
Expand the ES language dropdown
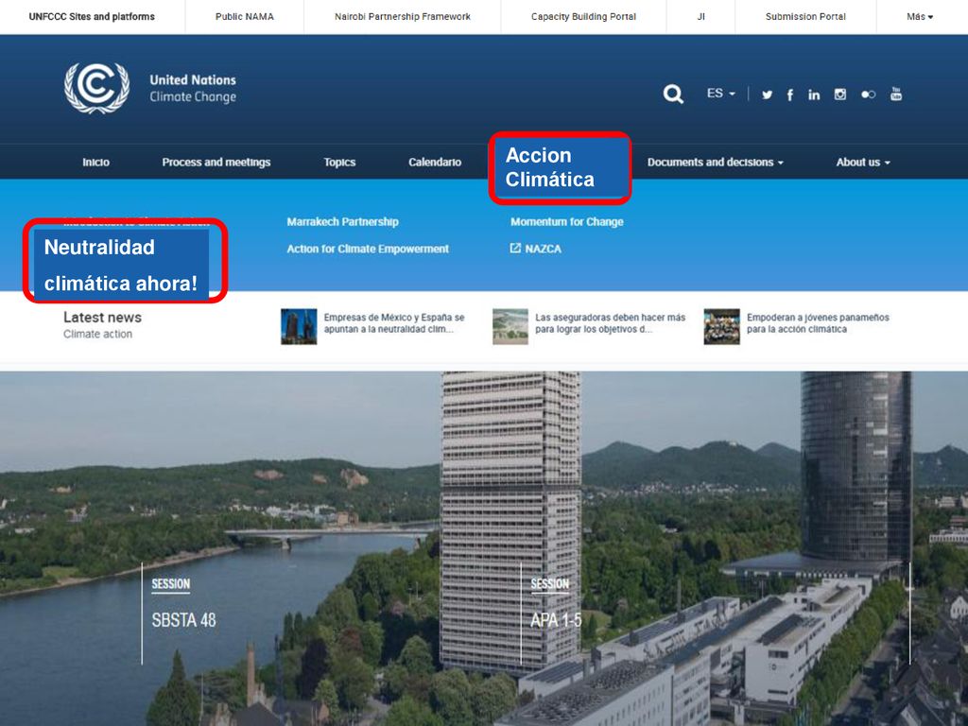pyautogui.click(x=720, y=94)
